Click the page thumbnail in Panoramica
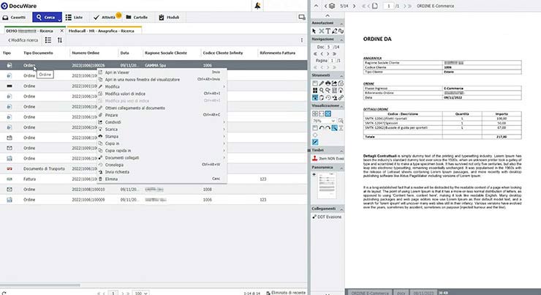 coord(328,187)
